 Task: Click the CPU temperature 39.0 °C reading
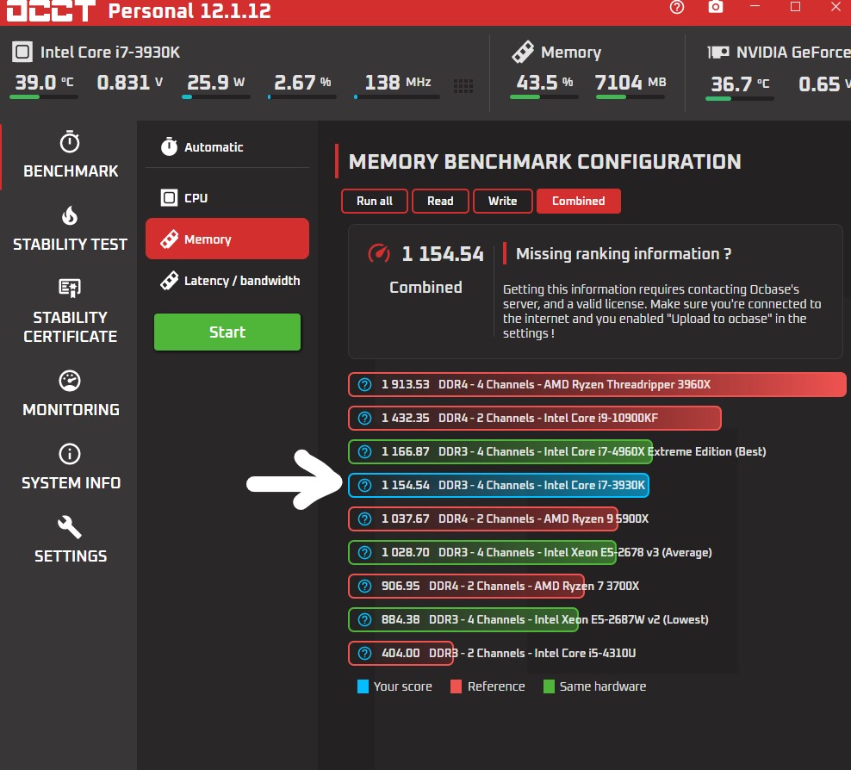pyautogui.click(x=44, y=83)
